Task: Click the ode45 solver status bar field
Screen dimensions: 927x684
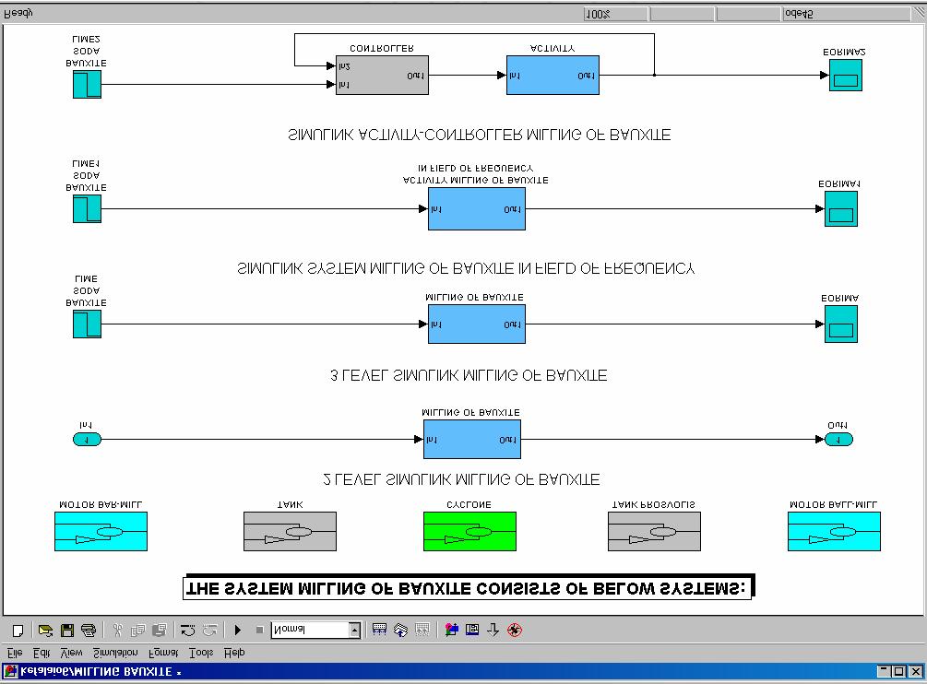Action: [x=846, y=14]
